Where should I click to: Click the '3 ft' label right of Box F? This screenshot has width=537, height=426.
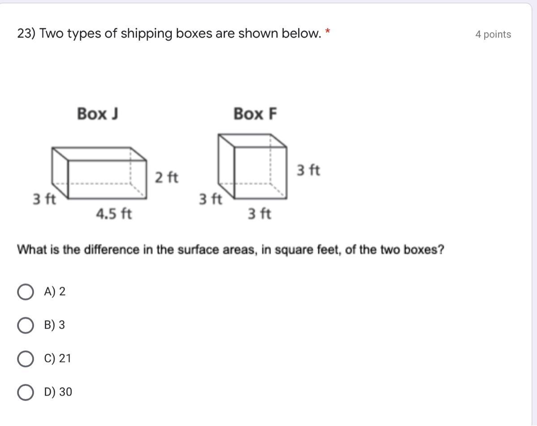(308, 170)
